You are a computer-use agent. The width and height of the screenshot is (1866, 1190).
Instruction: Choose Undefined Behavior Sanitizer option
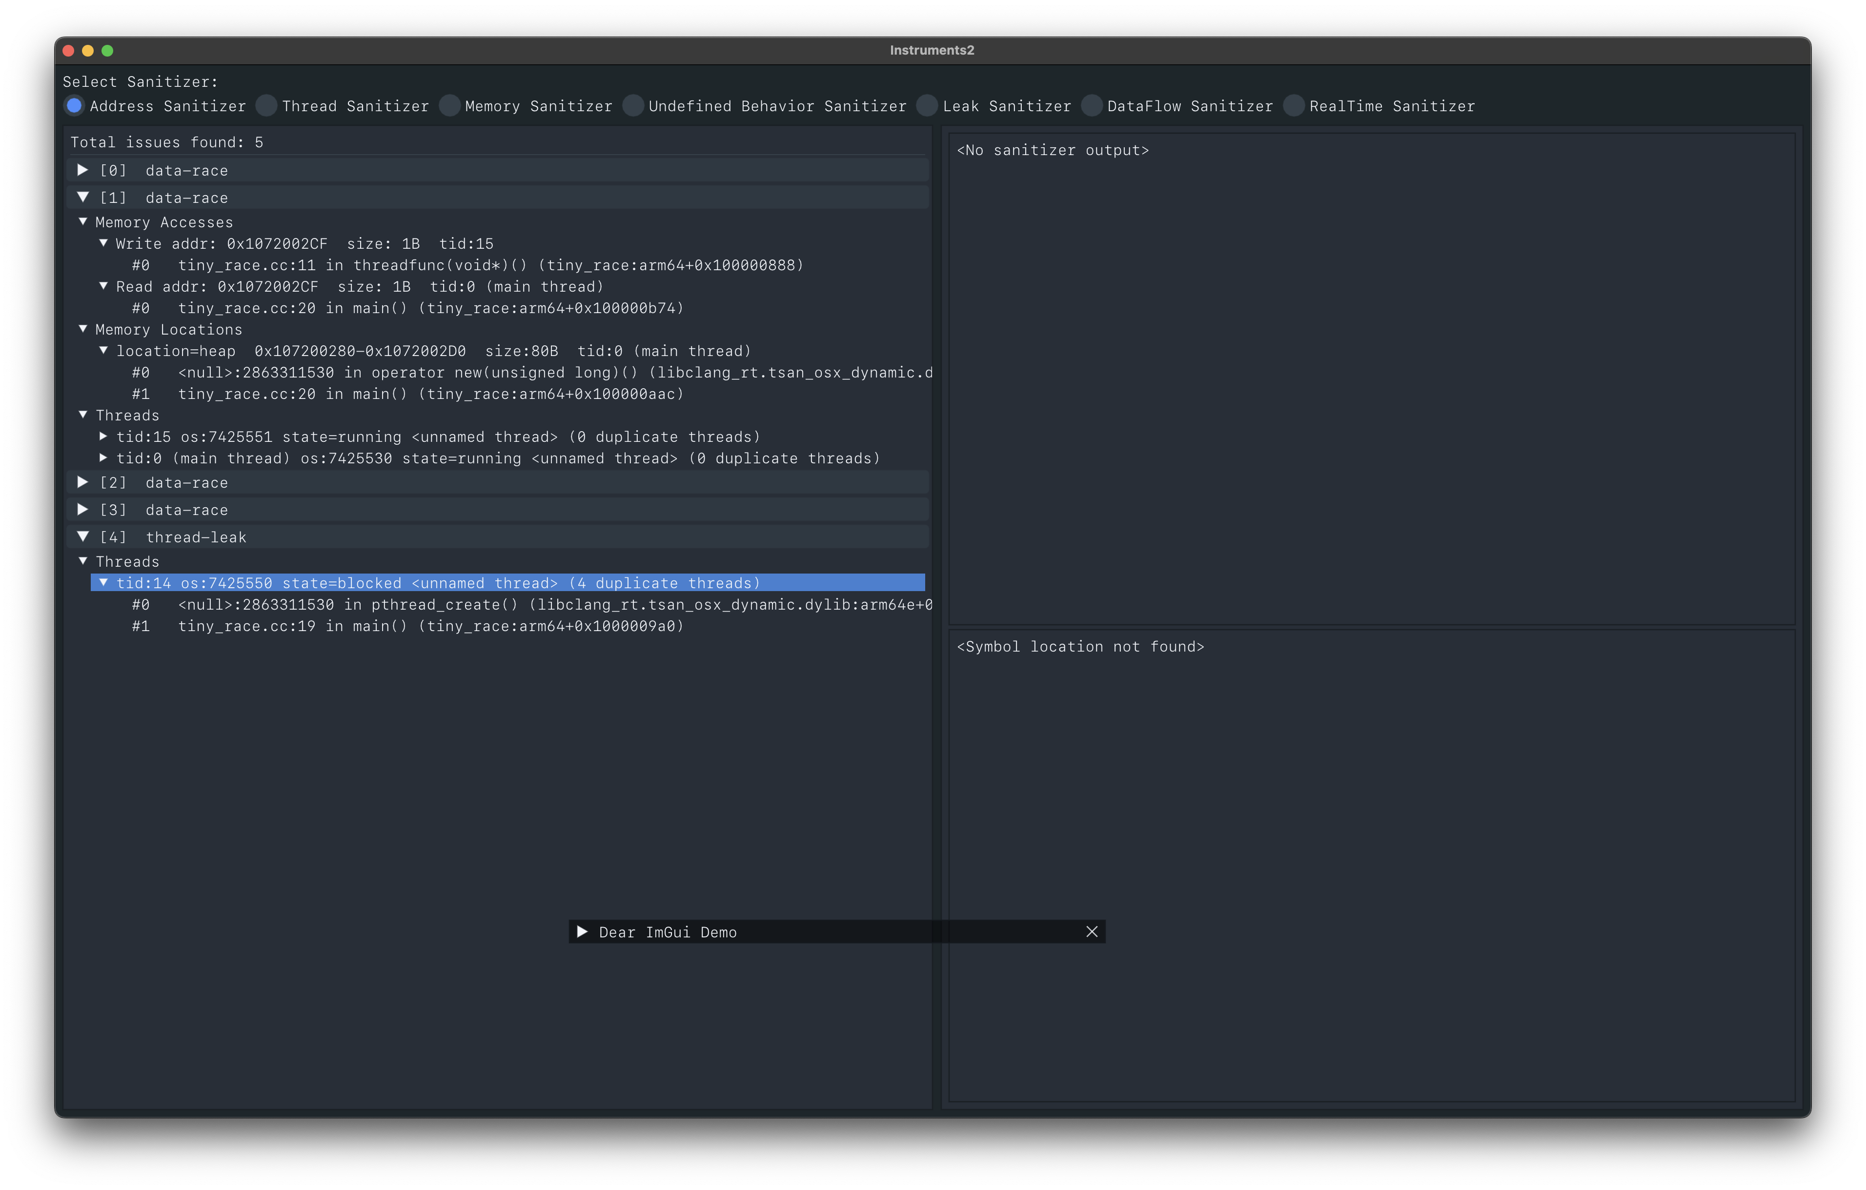click(633, 105)
